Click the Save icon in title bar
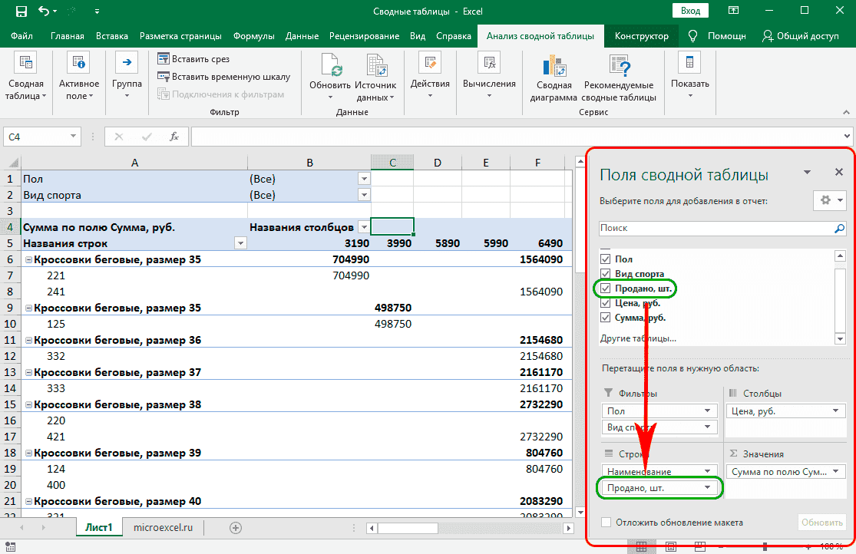This screenshot has height=554, width=856. tap(20, 11)
